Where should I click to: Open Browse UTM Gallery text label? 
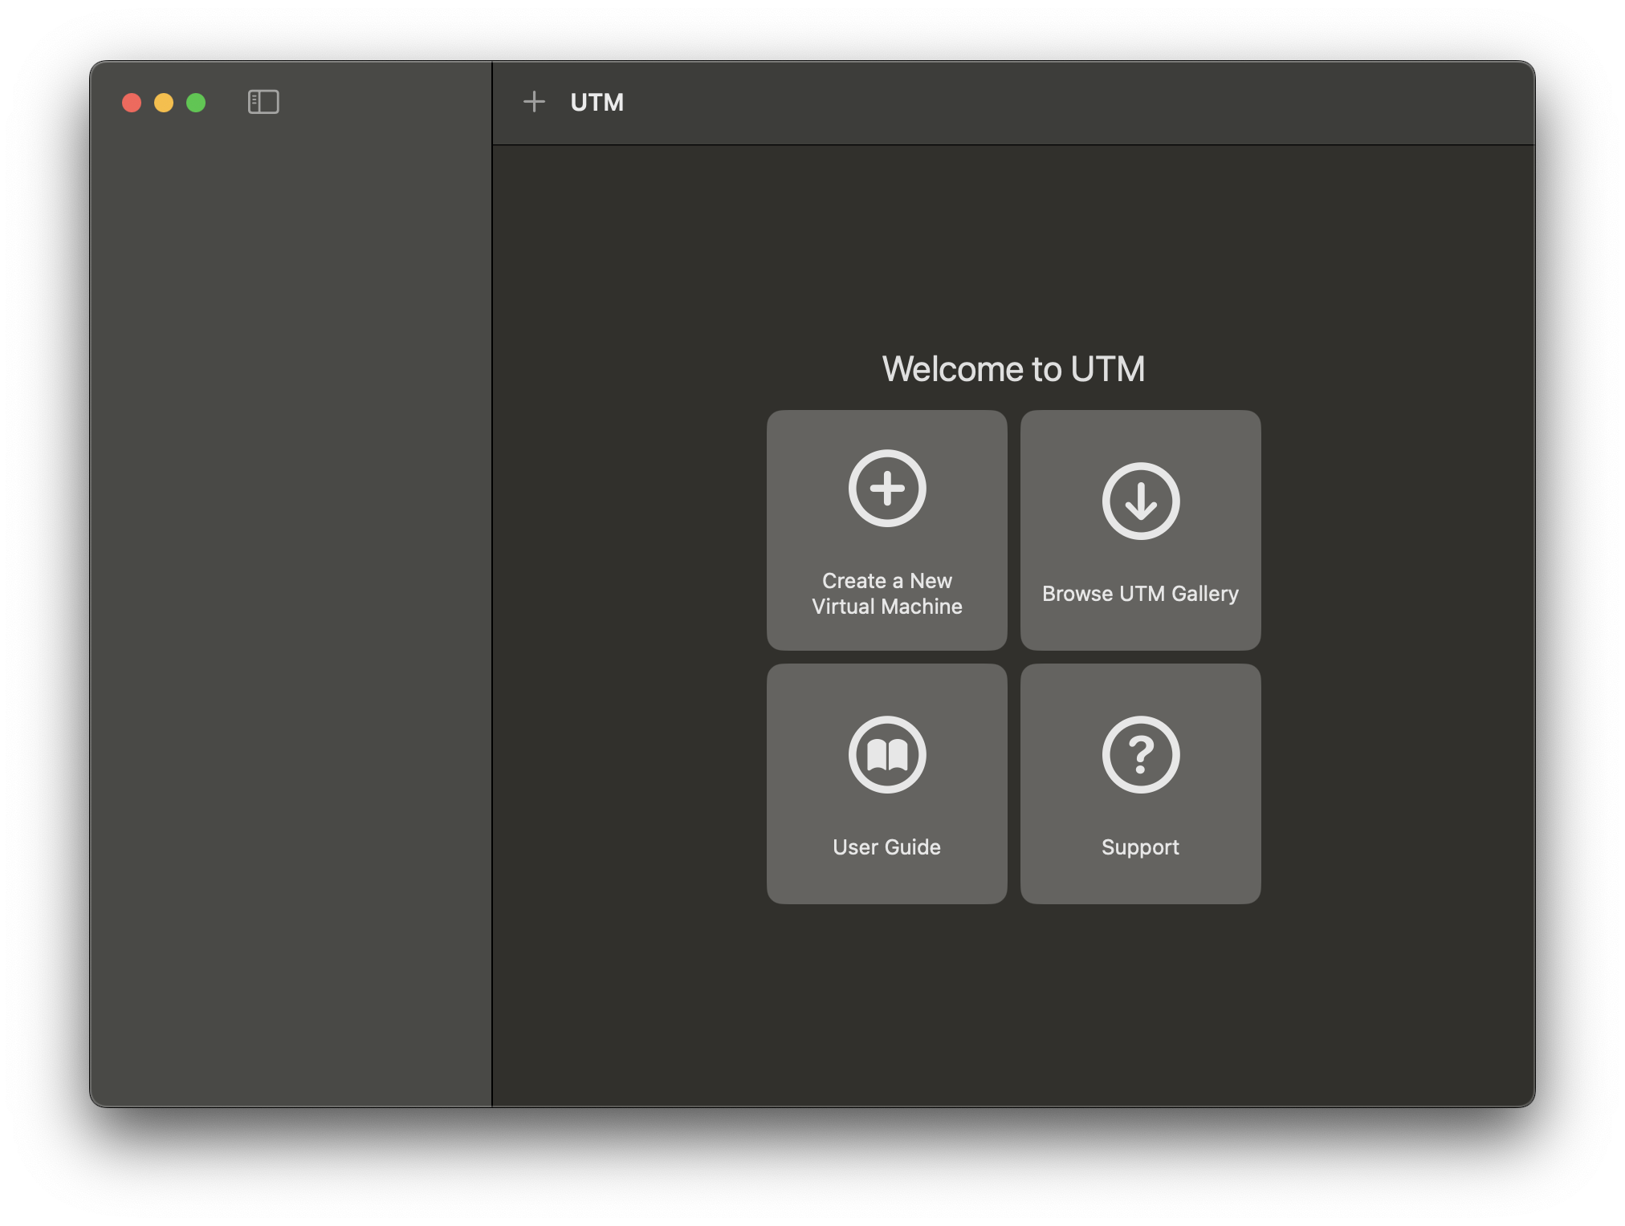point(1140,594)
